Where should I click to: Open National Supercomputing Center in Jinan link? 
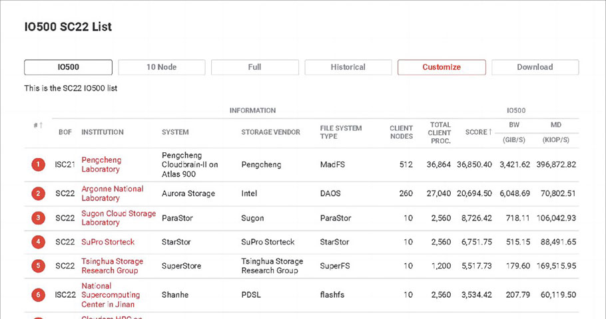click(111, 295)
